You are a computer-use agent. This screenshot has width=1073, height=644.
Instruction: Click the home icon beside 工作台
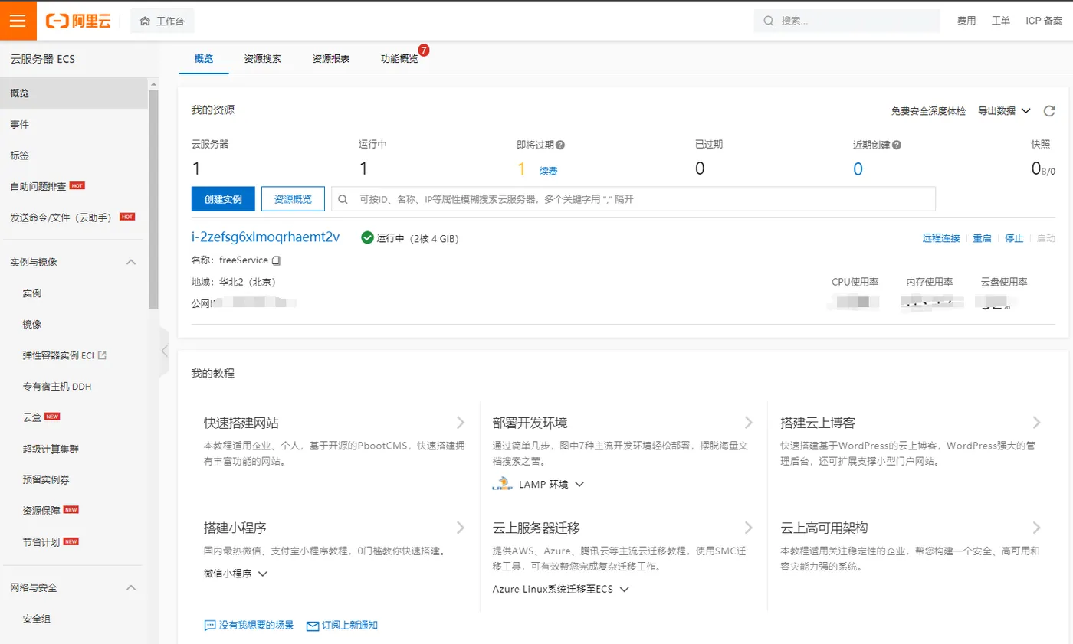145,21
